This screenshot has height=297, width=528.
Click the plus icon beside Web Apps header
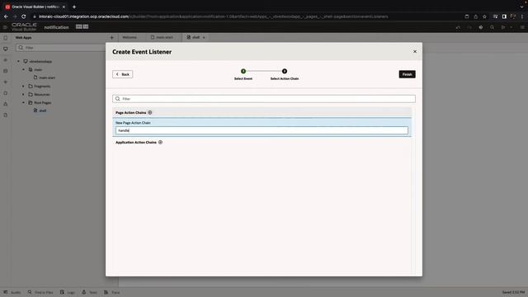pyautogui.click(x=112, y=38)
